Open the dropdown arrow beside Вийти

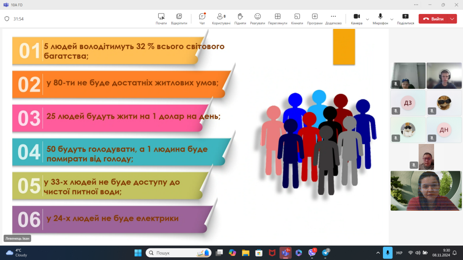pos(453,19)
